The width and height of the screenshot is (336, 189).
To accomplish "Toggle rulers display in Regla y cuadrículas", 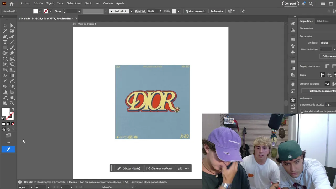I will 327,66.
